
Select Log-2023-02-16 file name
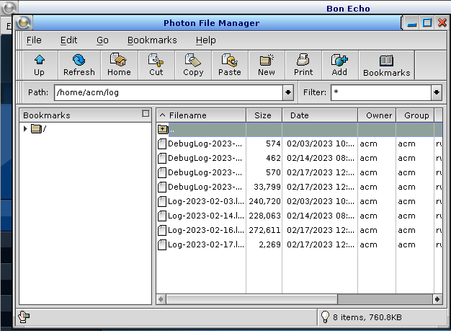(205, 230)
